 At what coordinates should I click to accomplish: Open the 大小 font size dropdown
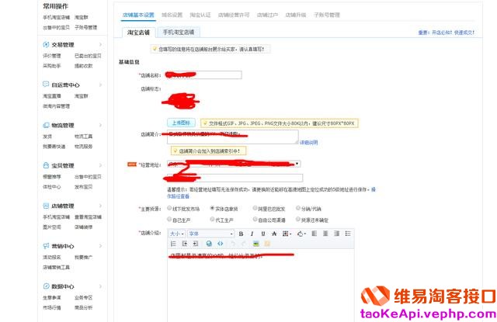tap(176, 234)
